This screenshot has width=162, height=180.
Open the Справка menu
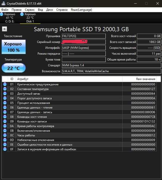coord(62,10)
